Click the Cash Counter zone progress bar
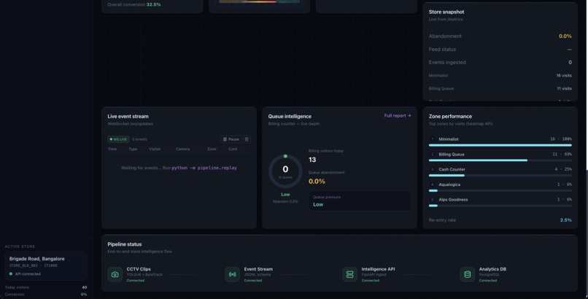The height and width of the screenshot is (299, 588). tap(500, 175)
